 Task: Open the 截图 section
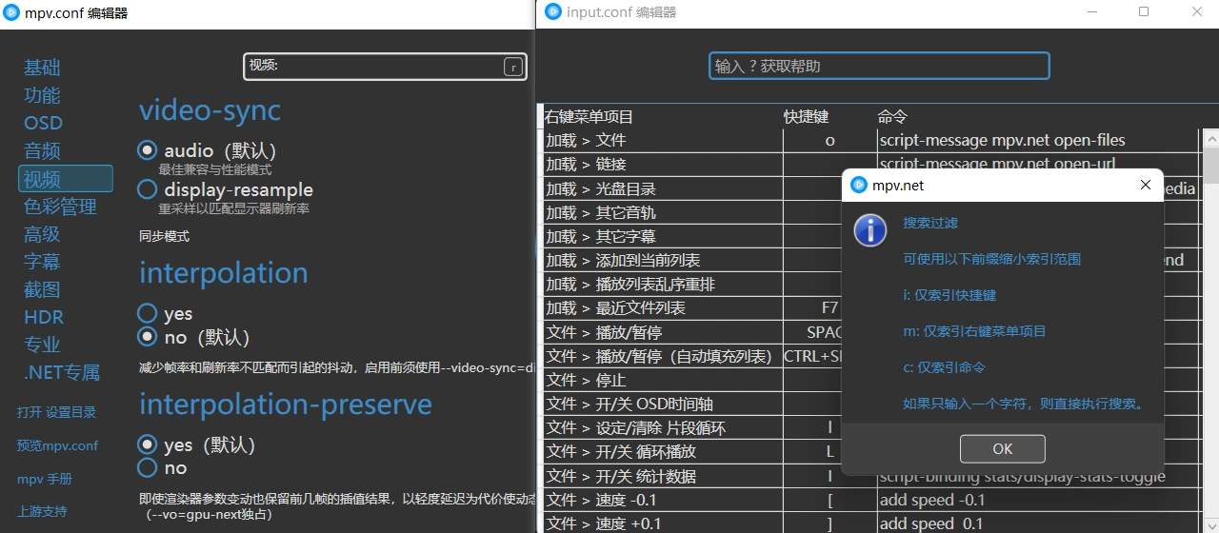(42, 288)
